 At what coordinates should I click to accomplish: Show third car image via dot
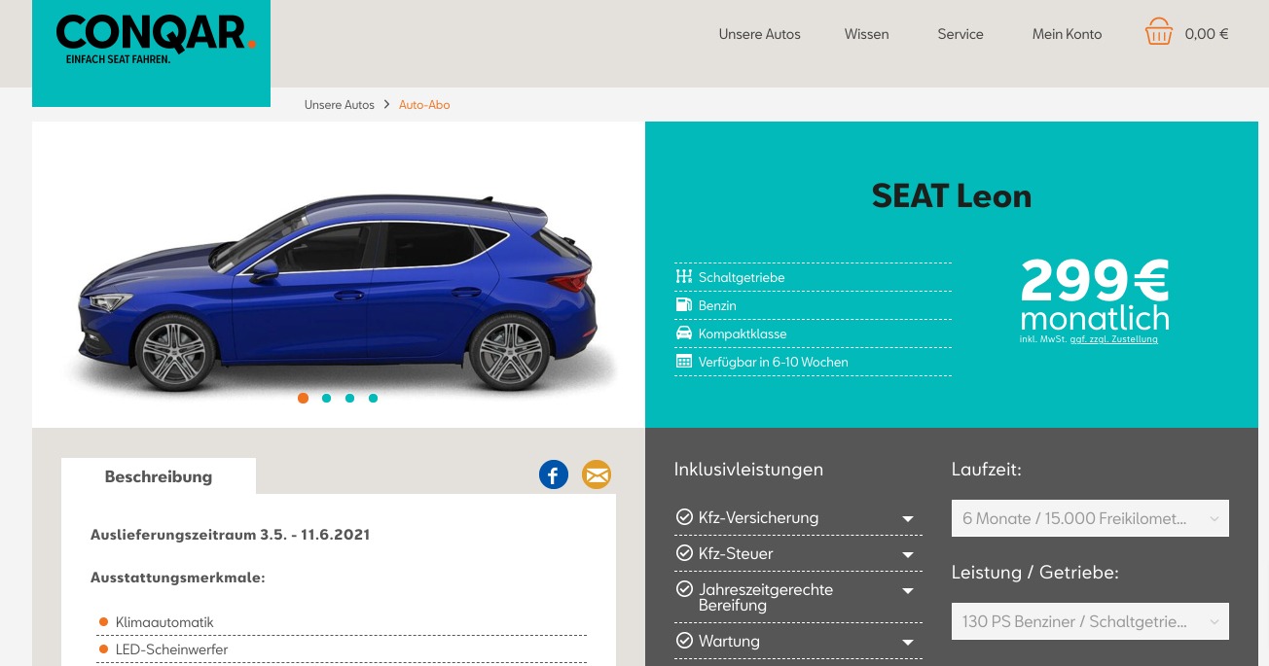point(350,398)
